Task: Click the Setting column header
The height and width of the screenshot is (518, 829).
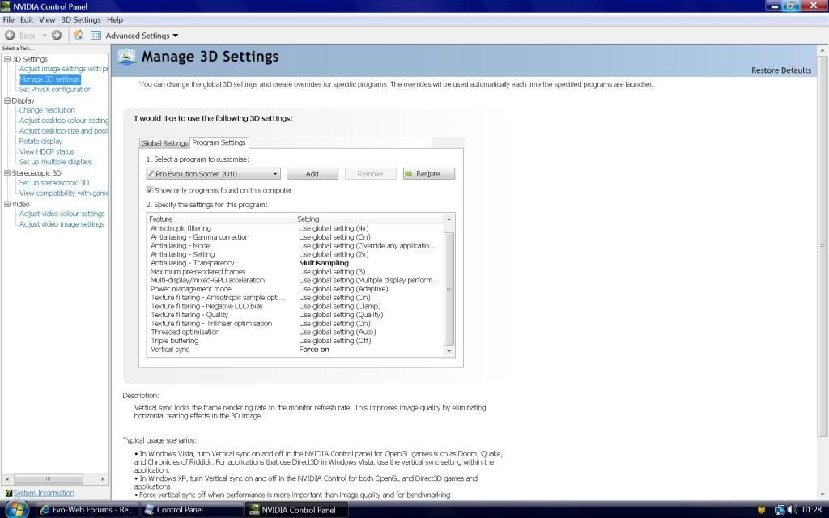Action: pyautogui.click(x=369, y=219)
